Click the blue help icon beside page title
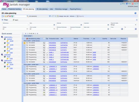 135,13
